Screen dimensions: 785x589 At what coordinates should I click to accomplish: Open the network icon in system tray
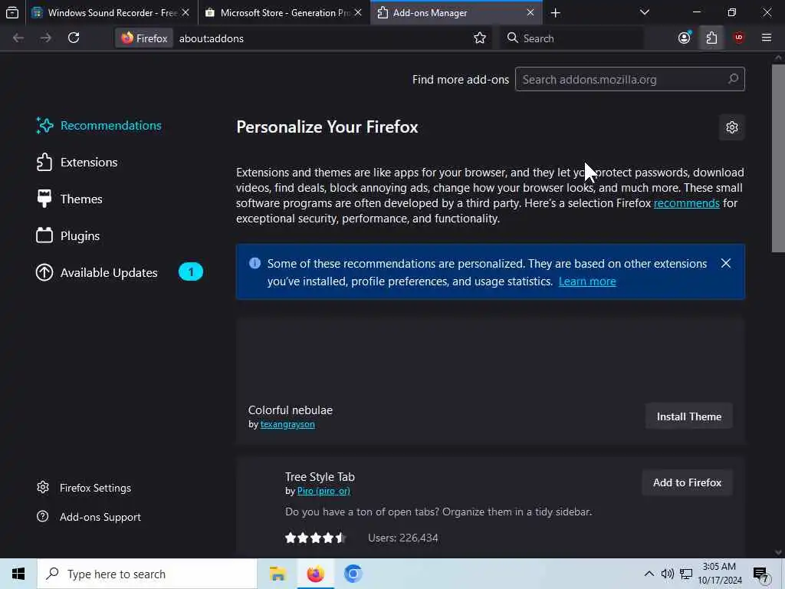tap(686, 574)
